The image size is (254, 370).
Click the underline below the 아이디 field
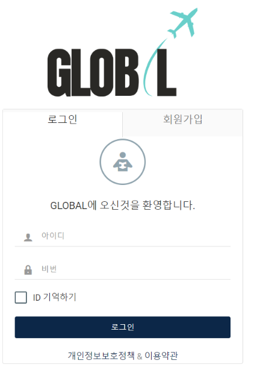coord(123,246)
